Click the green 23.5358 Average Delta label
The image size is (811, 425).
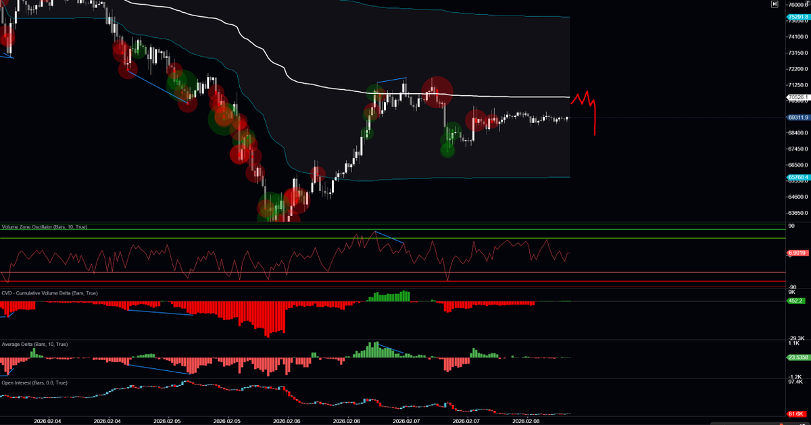point(797,356)
